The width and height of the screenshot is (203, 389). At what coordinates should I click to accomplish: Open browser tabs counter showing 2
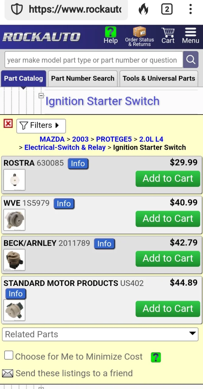click(x=167, y=9)
